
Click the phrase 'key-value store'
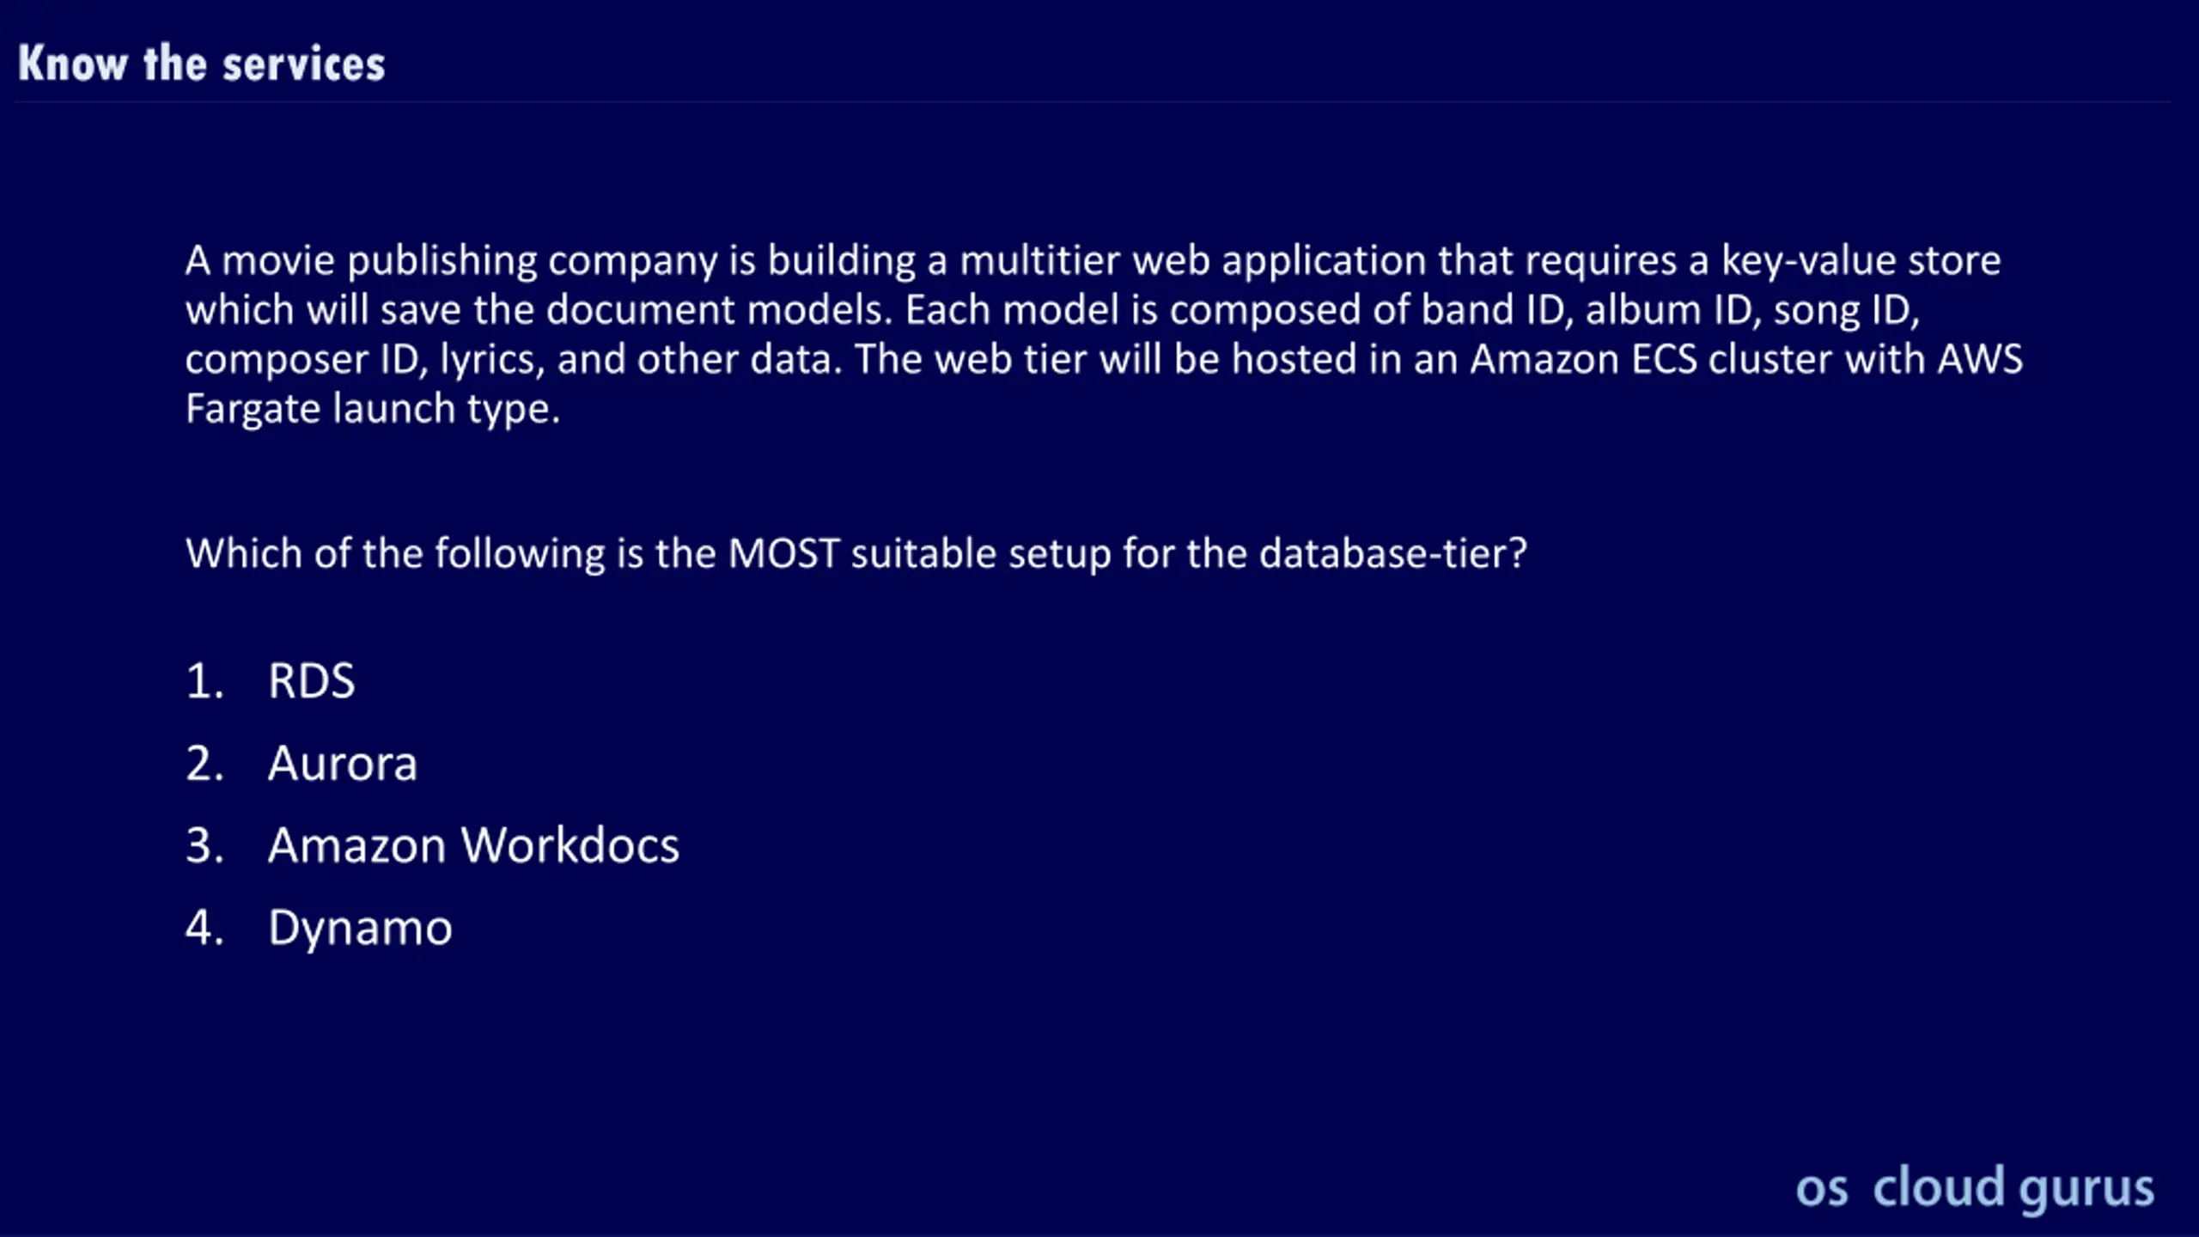coord(1861,261)
